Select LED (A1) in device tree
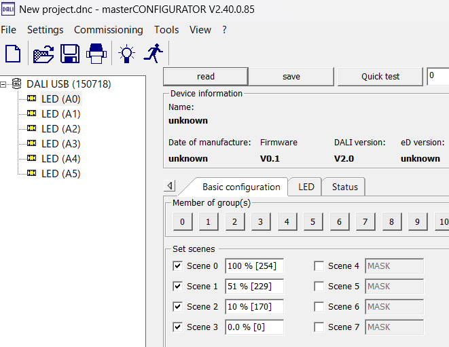Viewport: 449px width, 347px height. [x=60, y=113]
